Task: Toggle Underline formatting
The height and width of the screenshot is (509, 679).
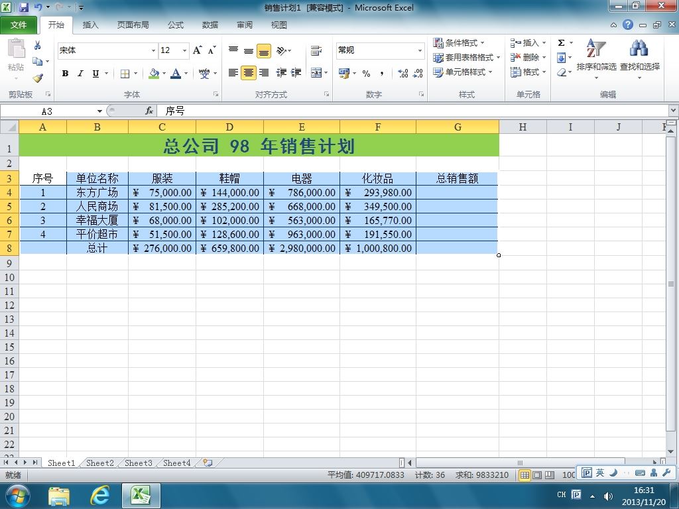Action: (x=95, y=74)
